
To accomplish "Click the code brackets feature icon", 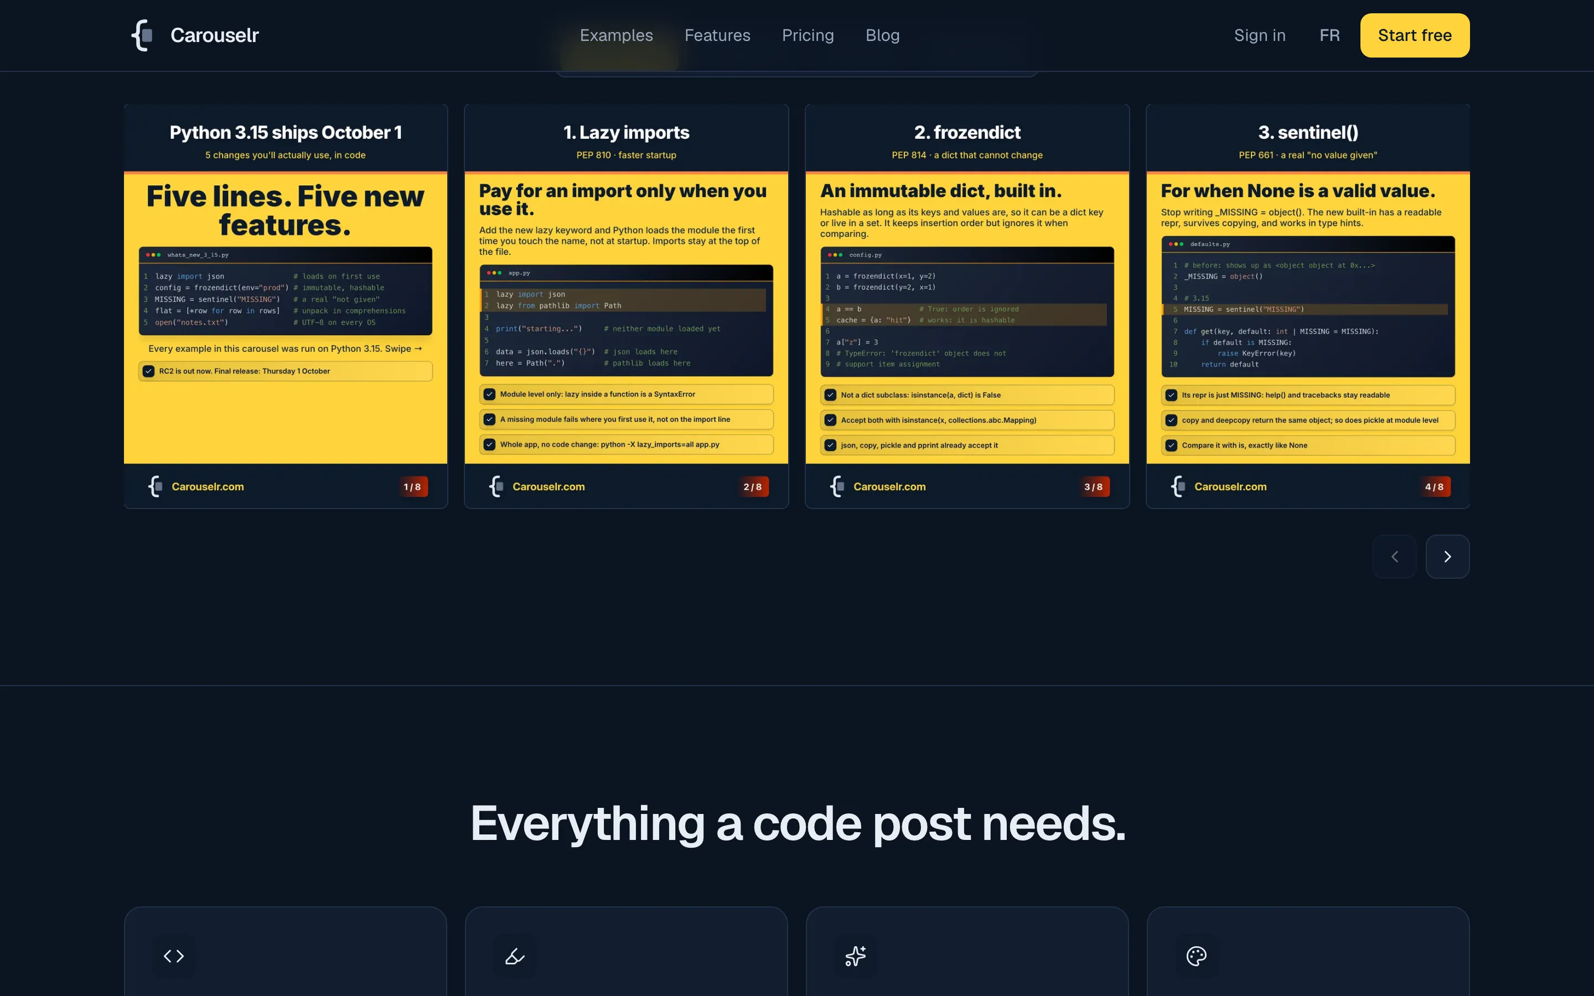I will (174, 956).
